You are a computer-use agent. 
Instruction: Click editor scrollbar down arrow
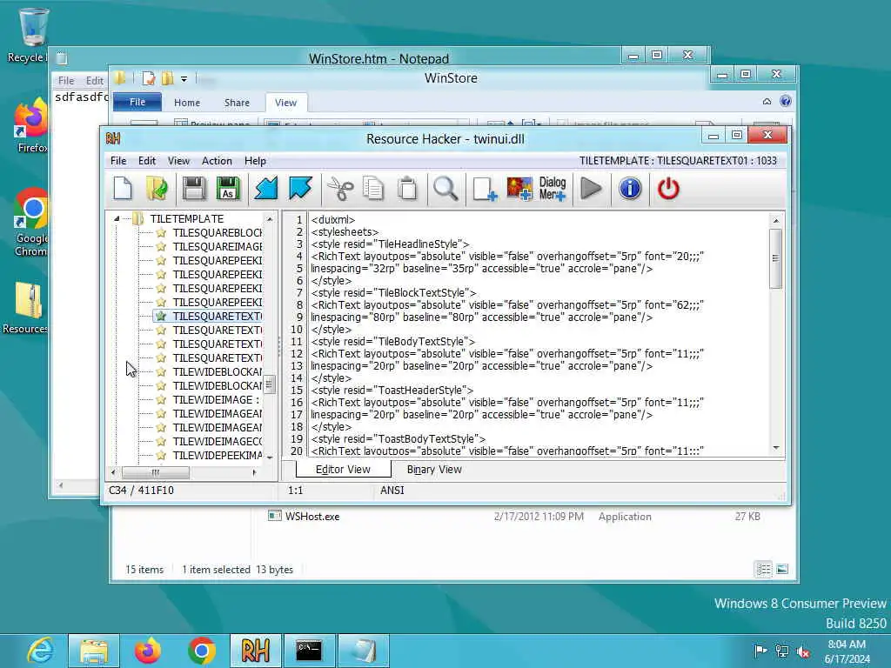point(776,448)
